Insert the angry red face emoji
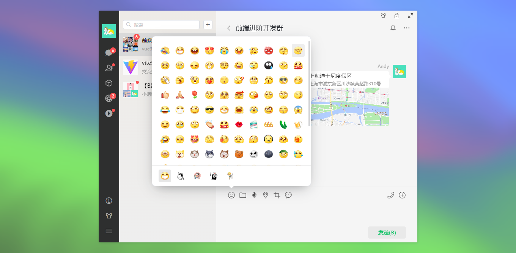The image size is (516, 253). [269, 50]
